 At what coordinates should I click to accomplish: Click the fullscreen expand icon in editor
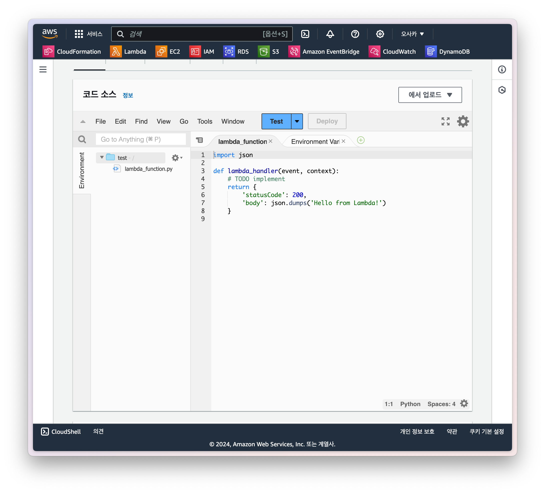coord(445,121)
